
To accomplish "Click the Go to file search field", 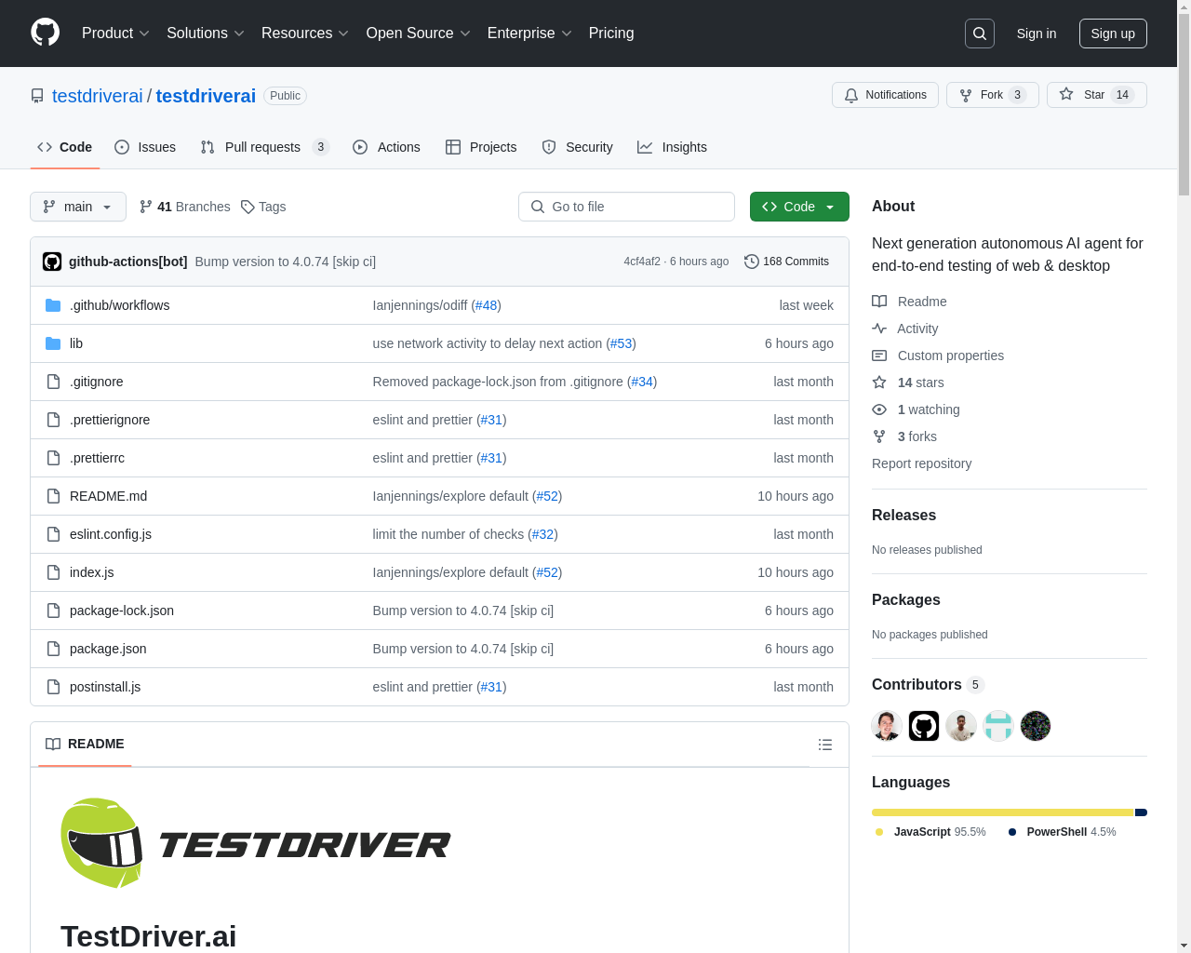I will (x=626, y=207).
